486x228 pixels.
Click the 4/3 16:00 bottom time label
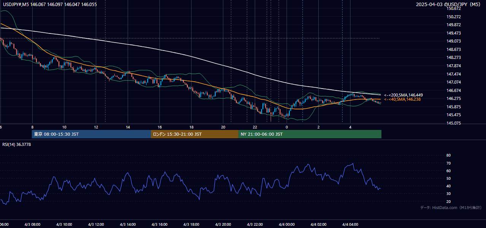(x=160, y=225)
